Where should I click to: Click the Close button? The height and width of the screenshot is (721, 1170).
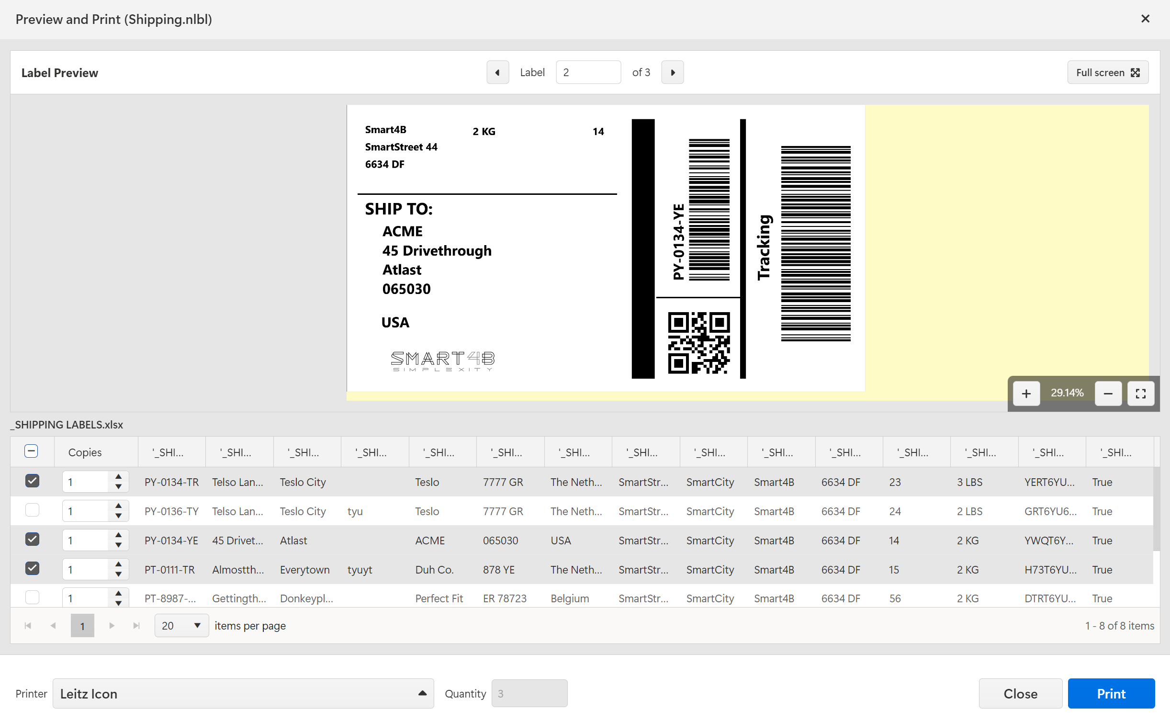1020,693
